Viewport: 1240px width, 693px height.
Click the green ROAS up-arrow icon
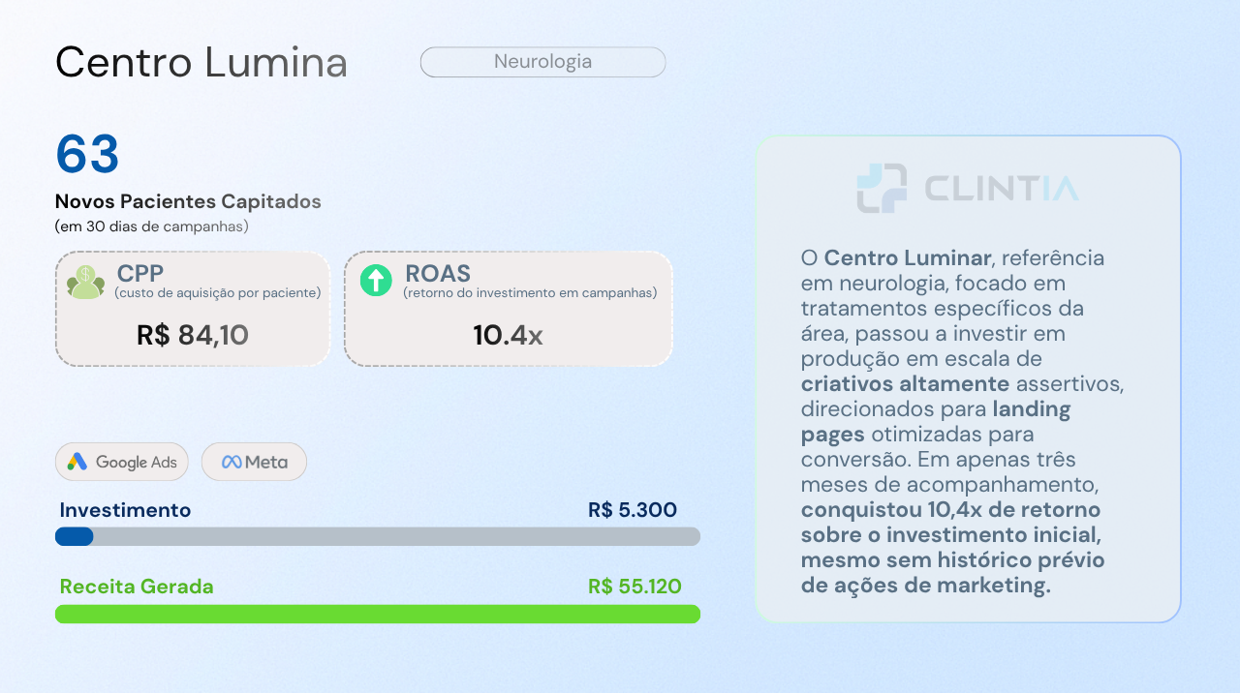(375, 281)
